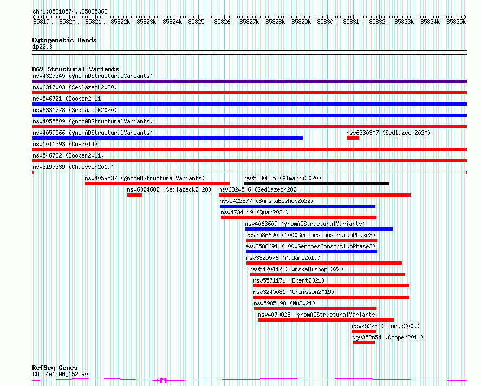Click the 85827k ruler tick label
The height and width of the screenshot is (386, 482).
(x=249, y=22)
